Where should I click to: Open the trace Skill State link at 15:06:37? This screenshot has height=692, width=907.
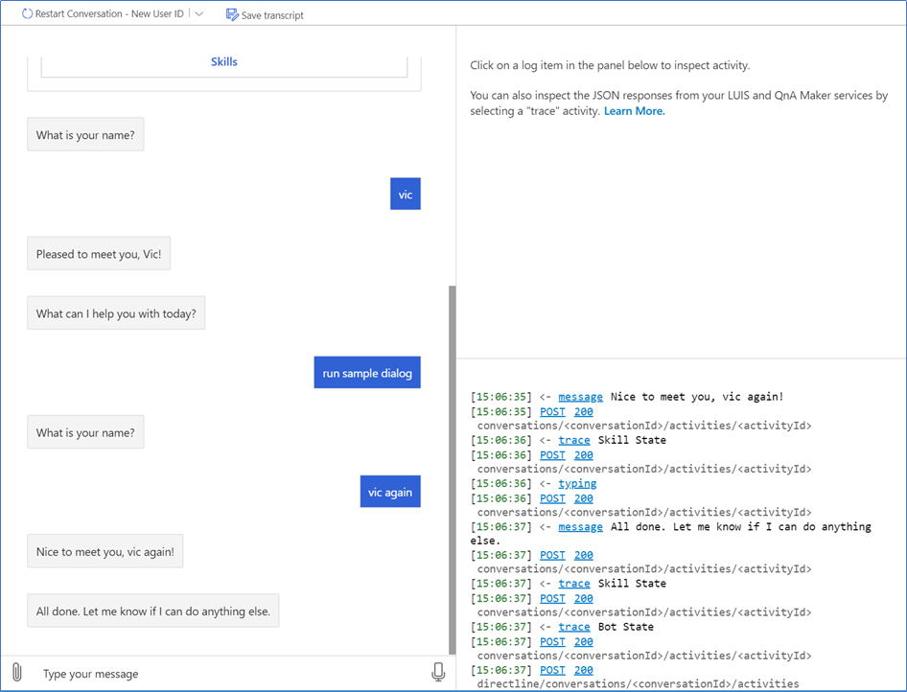(x=573, y=584)
